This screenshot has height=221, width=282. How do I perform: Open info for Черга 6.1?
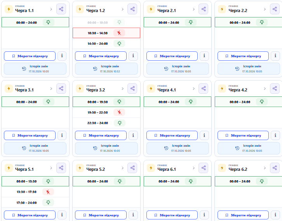click(x=204, y=215)
